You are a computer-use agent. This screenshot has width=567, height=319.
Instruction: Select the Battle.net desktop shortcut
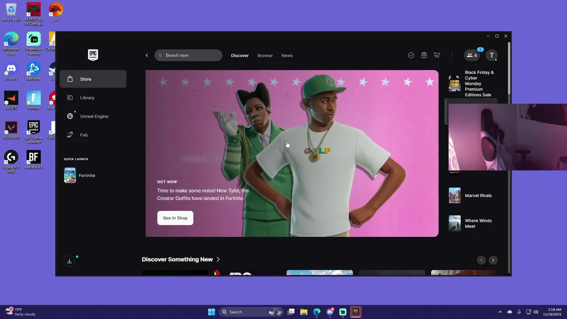click(x=34, y=71)
